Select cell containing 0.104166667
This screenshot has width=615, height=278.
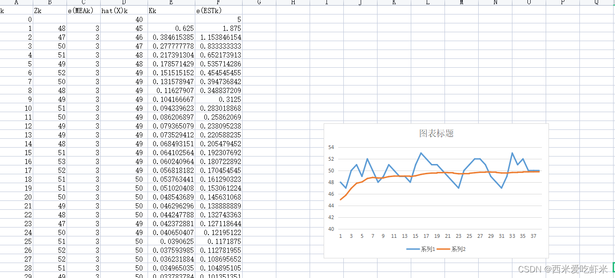click(x=171, y=99)
